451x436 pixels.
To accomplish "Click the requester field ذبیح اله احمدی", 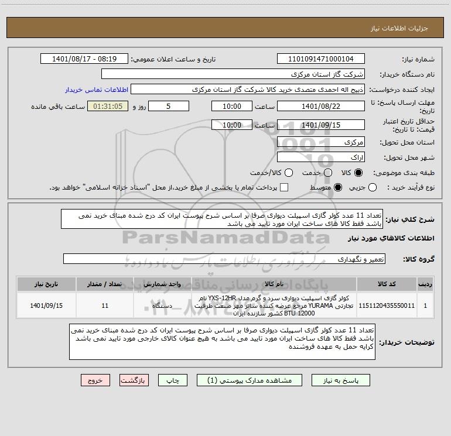I will click(x=247, y=90).
